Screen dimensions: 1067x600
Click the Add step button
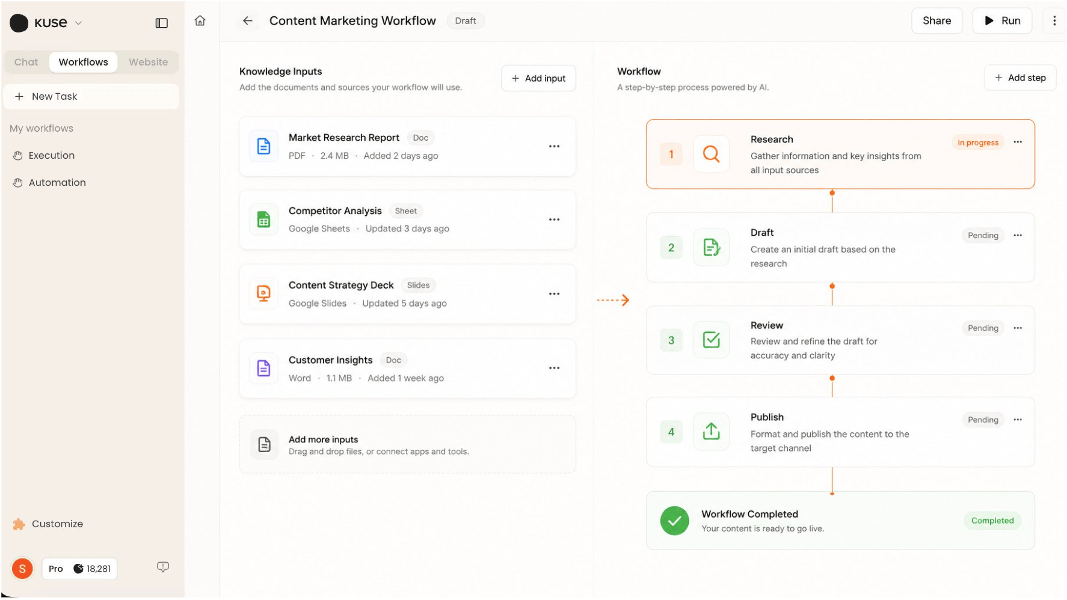pyautogui.click(x=1019, y=78)
